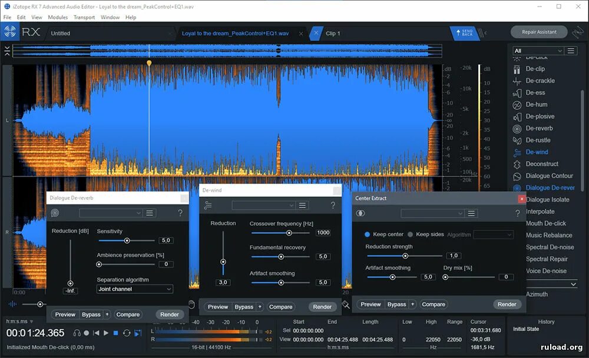Rewind to start with transport button
589x358 pixels.
click(96, 333)
